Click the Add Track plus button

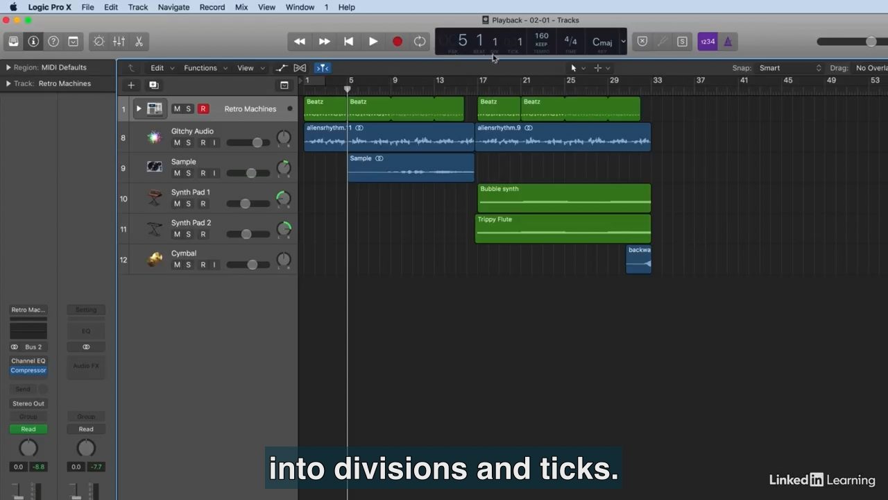pyautogui.click(x=130, y=85)
